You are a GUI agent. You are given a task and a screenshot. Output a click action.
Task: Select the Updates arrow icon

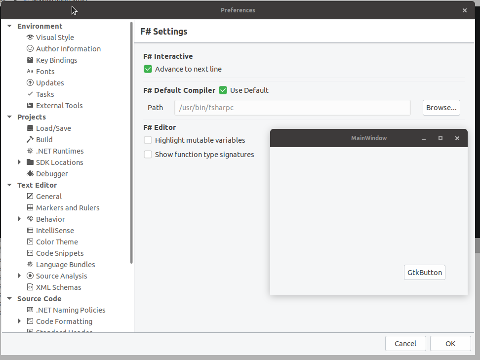point(30,82)
